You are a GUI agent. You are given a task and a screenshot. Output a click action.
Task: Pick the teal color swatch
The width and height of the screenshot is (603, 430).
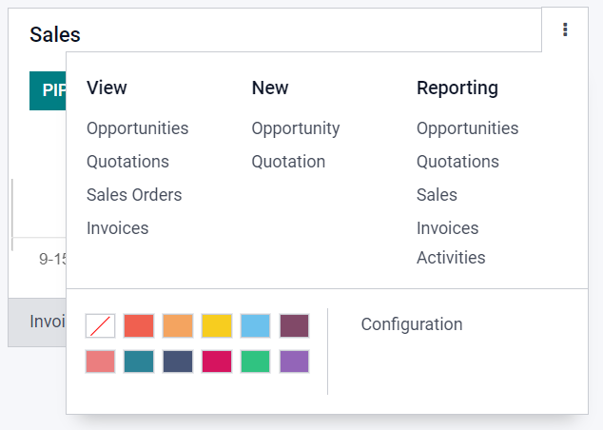click(x=139, y=362)
